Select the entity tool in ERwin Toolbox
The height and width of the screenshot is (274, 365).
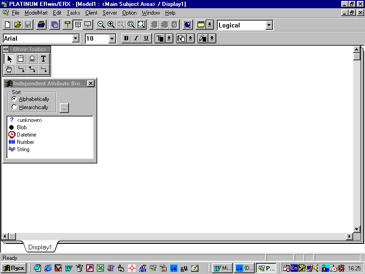21,59
